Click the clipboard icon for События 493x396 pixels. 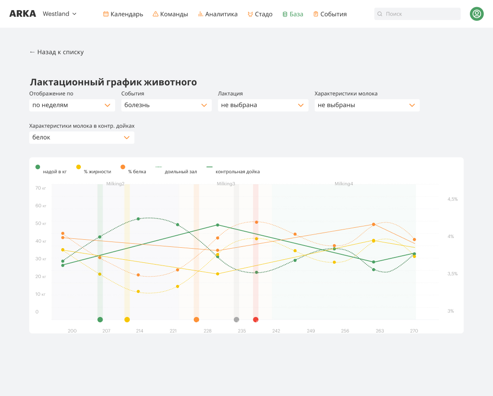coord(316,14)
